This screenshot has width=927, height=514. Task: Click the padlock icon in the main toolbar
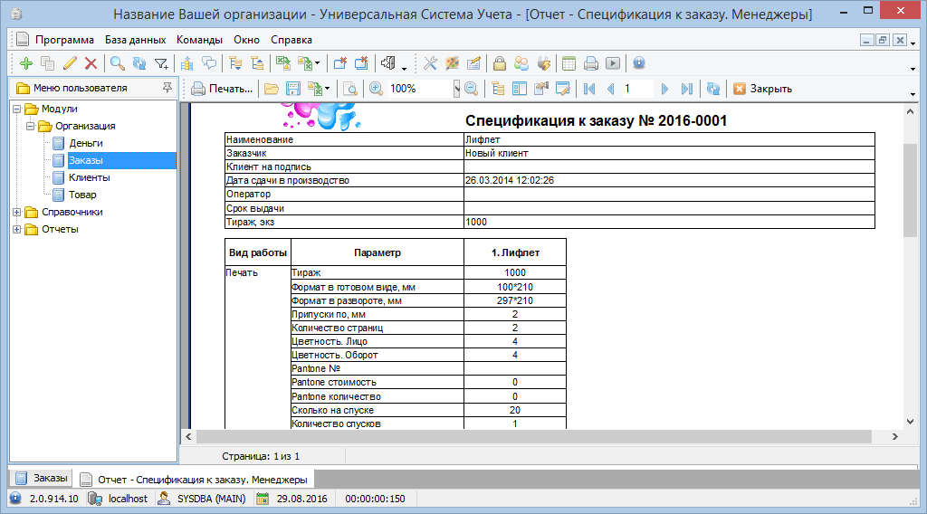(499, 63)
